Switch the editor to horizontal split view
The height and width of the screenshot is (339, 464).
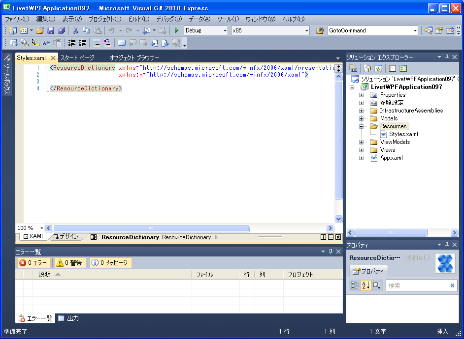pos(331,237)
